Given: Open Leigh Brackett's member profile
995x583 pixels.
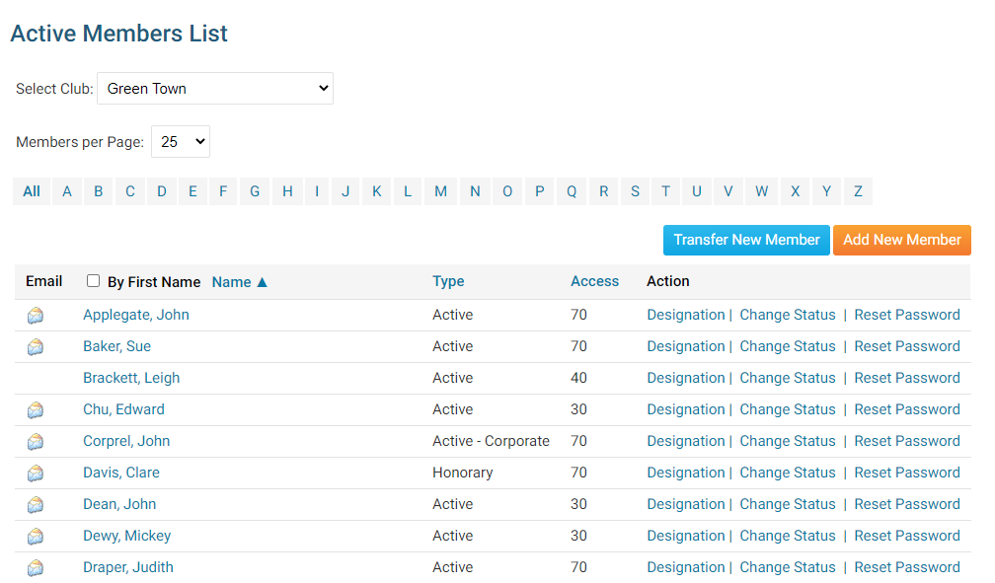Looking at the screenshot, I should [131, 378].
